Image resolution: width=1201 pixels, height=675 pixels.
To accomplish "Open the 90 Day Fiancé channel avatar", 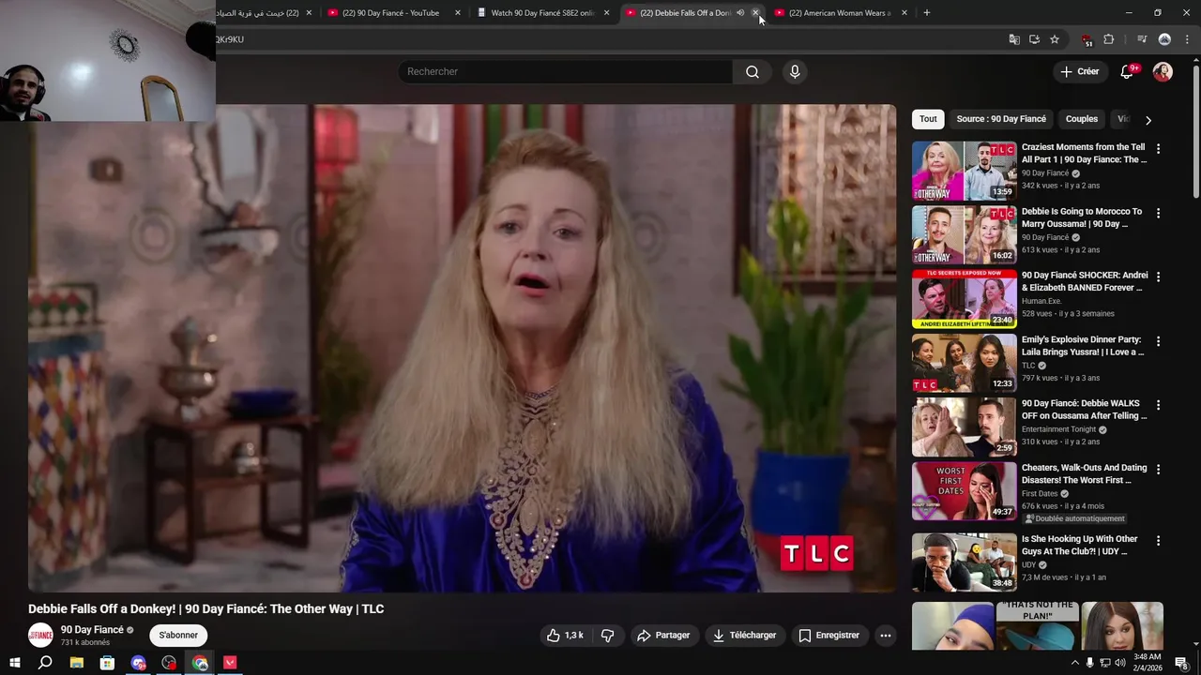I will [x=40, y=636].
